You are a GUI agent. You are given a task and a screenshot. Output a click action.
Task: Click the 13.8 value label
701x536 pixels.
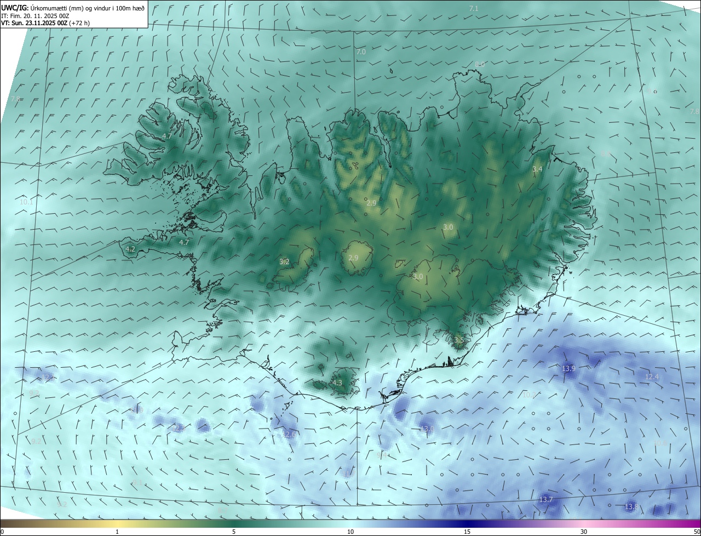[x=631, y=507]
